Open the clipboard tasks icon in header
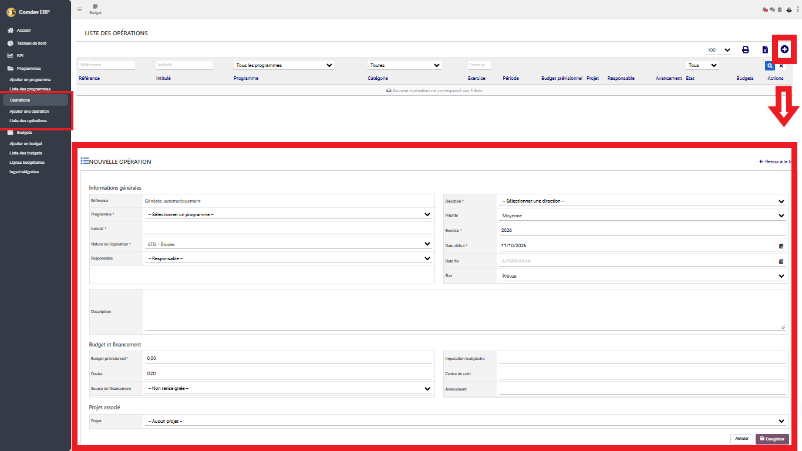802x451 pixels. [x=780, y=9]
